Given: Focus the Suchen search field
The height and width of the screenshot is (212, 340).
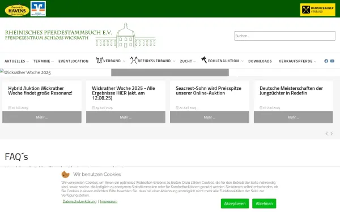Looking at the screenshot, I should point(284,36).
